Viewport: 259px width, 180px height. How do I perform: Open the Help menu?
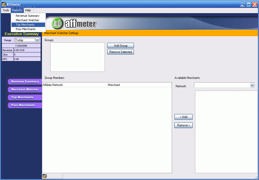[x=28, y=10]
